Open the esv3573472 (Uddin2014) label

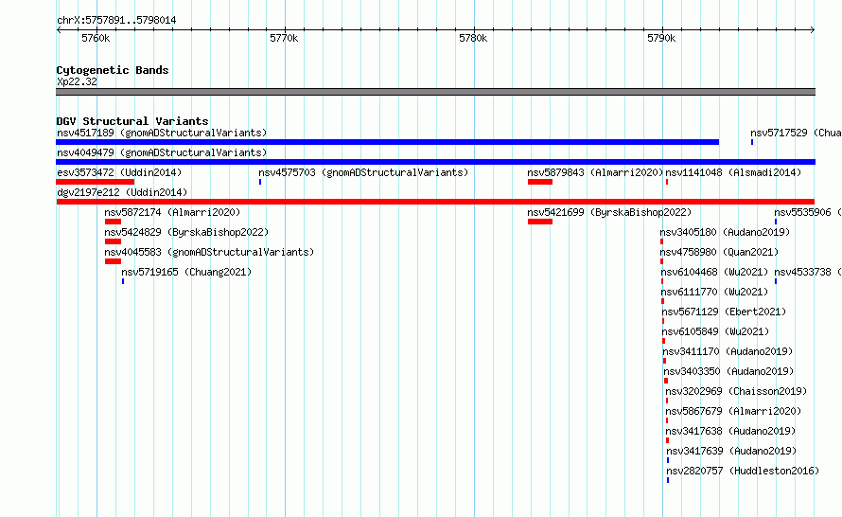119,172
